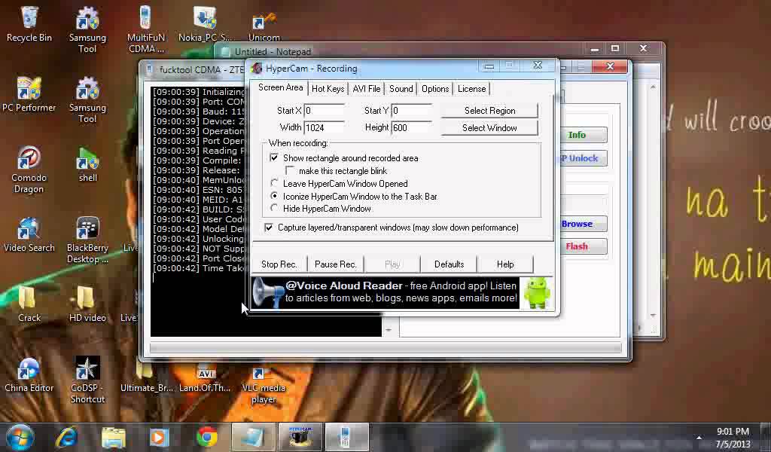771x452 pixels.
Task: Click the Select Region button
Action: pos(489,111)
